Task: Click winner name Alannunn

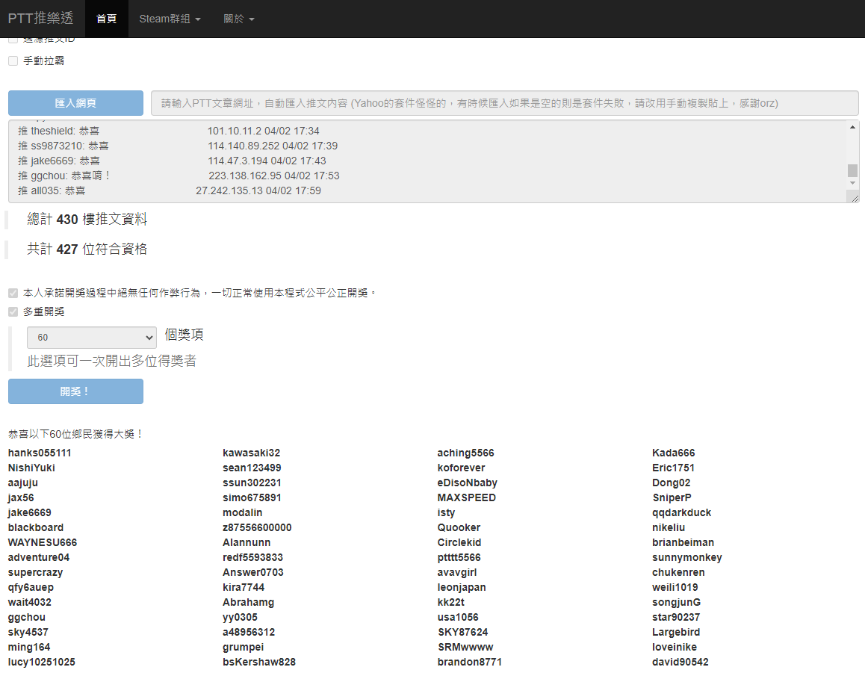Action: [x=247, y=542]
